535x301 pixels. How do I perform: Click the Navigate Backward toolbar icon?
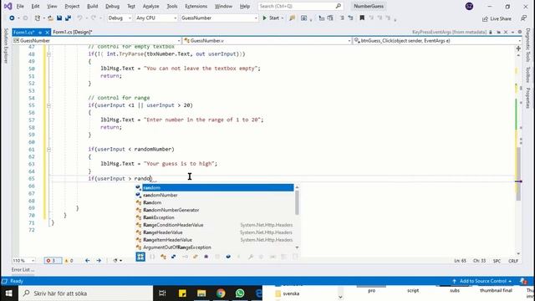[12, 18]
